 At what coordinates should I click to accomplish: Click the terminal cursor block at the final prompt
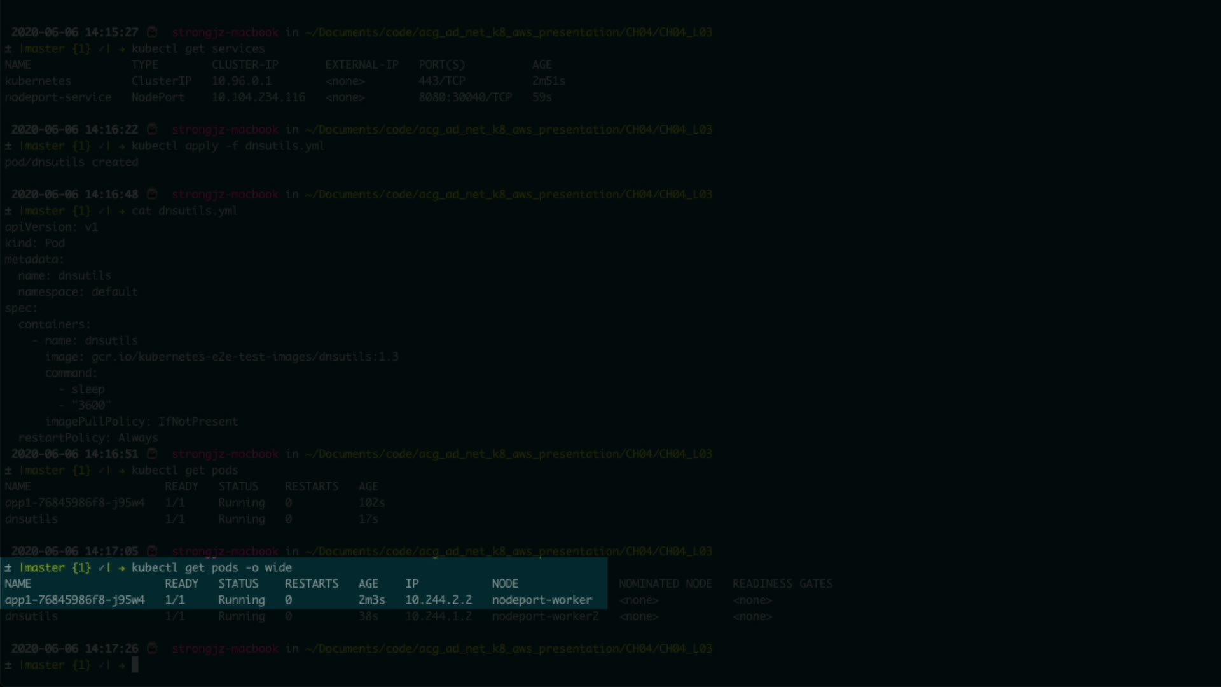[x=135, y=665]
